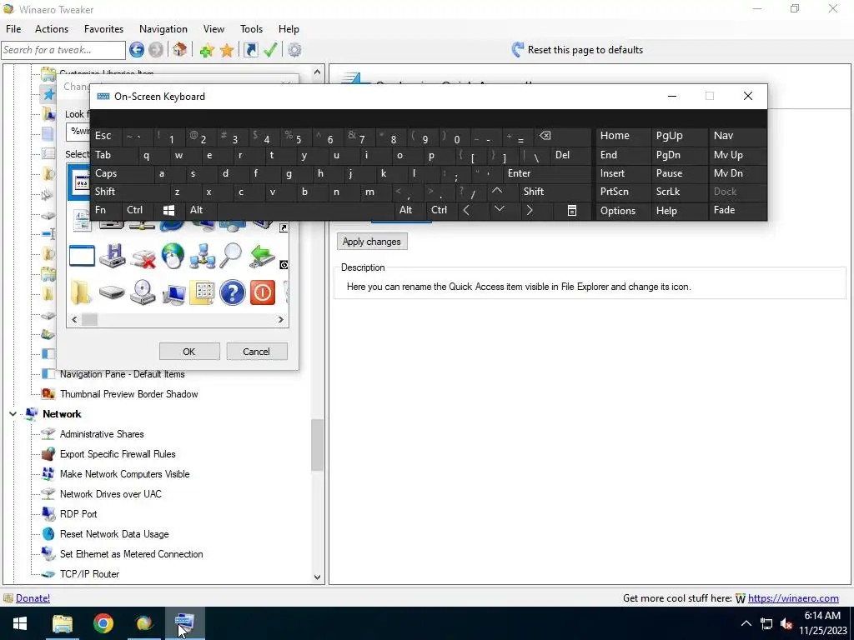Click the green checkmark toolbar icon

pos(270,50)
